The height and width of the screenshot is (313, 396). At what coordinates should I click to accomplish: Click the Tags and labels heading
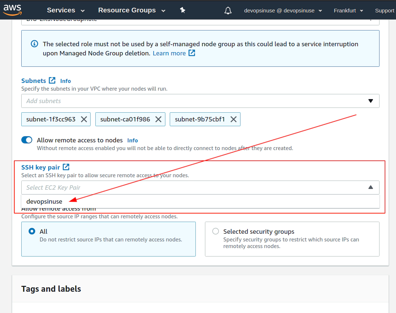(51, 289)
